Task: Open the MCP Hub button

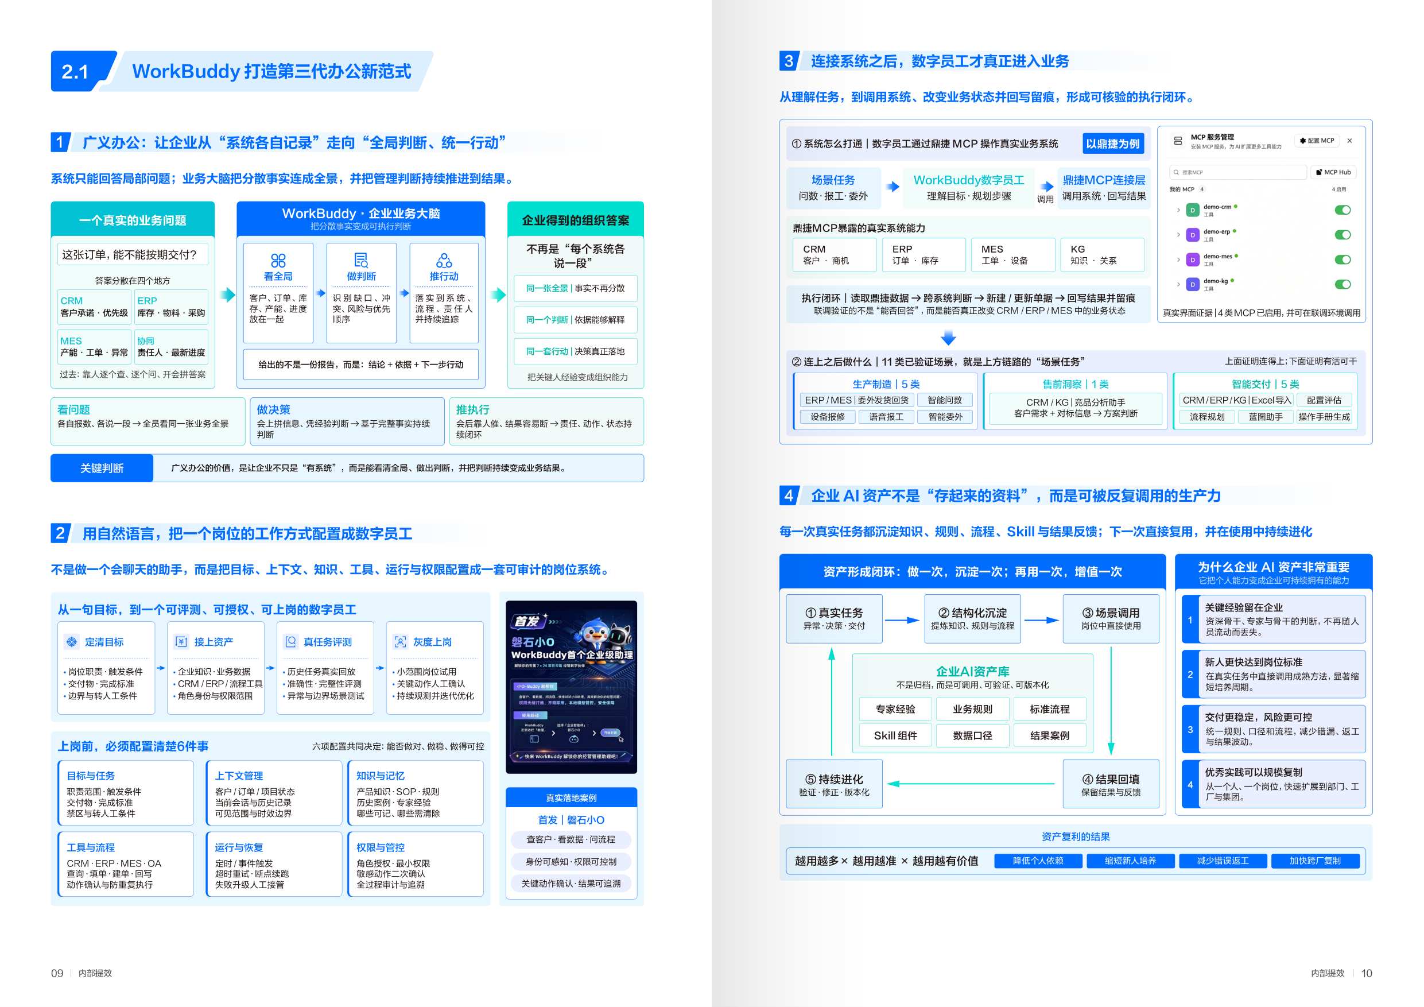Action: point(1333,172)
